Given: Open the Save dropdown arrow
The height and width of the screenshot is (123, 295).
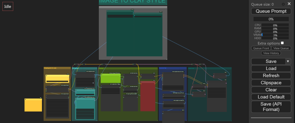Looking at the screenshot, I should point(288,61).
